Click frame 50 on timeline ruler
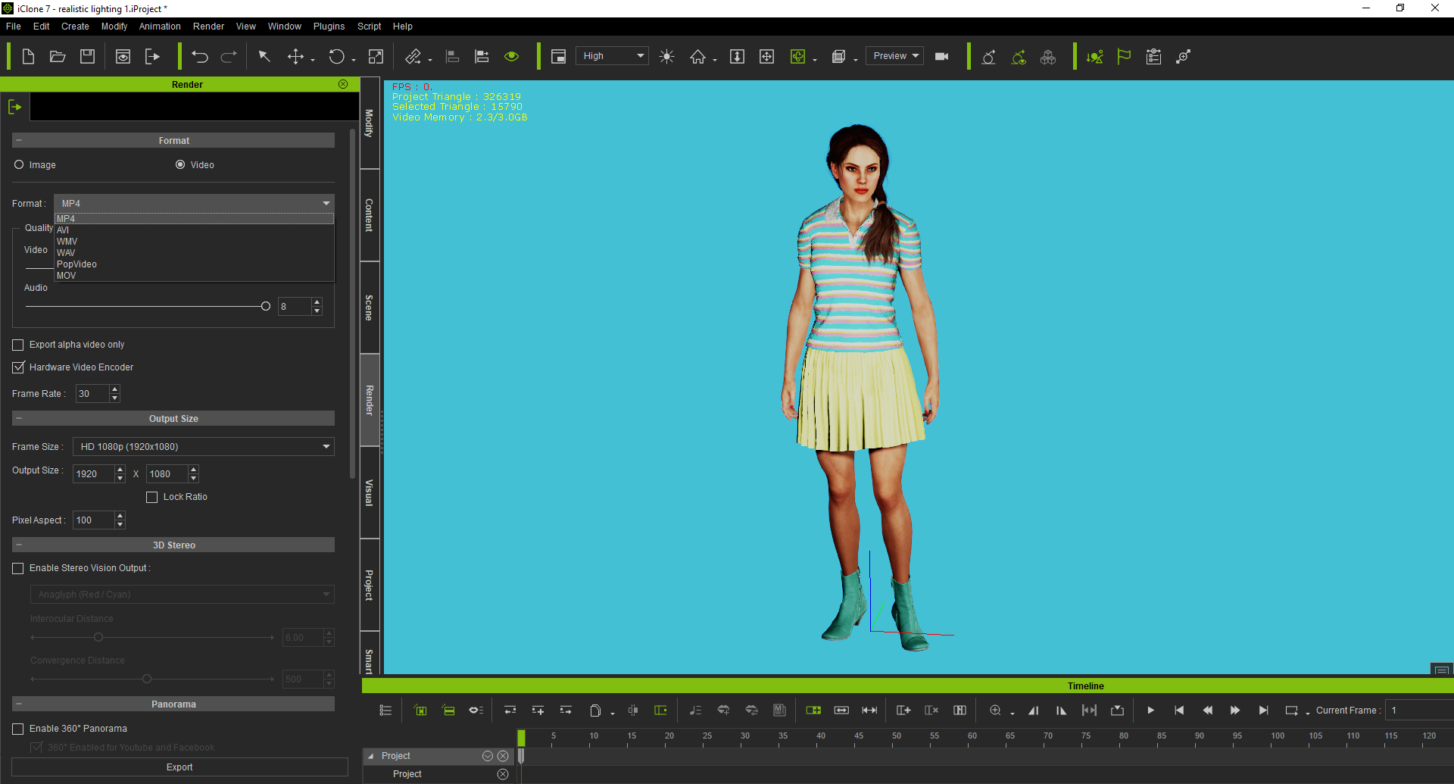Screen dimensions: 1454x784 897,738
